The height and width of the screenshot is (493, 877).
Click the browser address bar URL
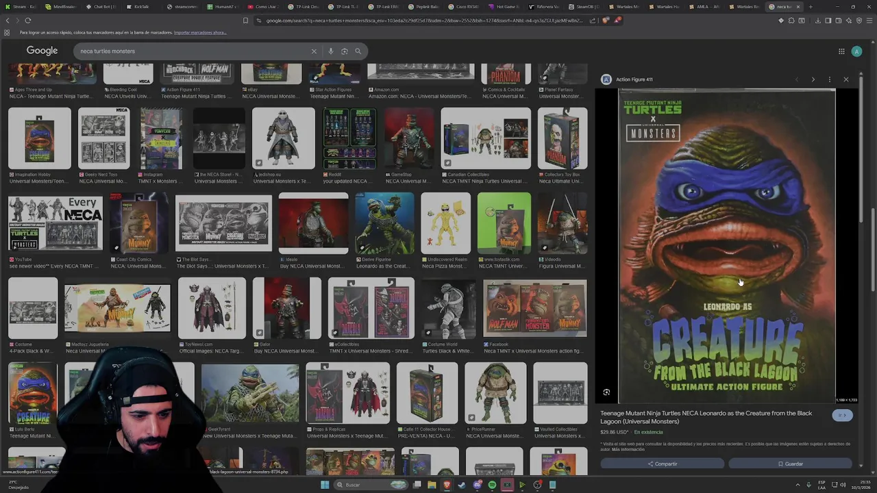(425, 21)
